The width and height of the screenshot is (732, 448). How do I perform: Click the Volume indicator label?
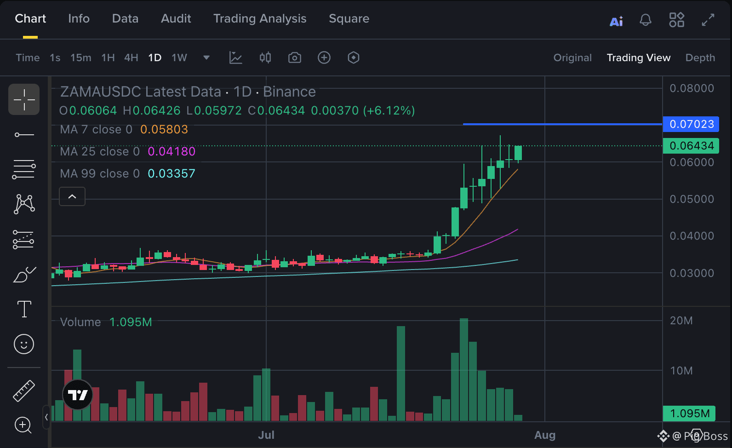[80, 322]
